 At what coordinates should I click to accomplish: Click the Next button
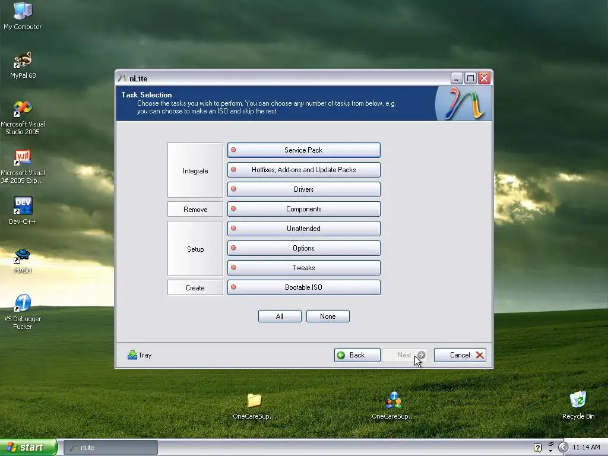tap(405, 355)
